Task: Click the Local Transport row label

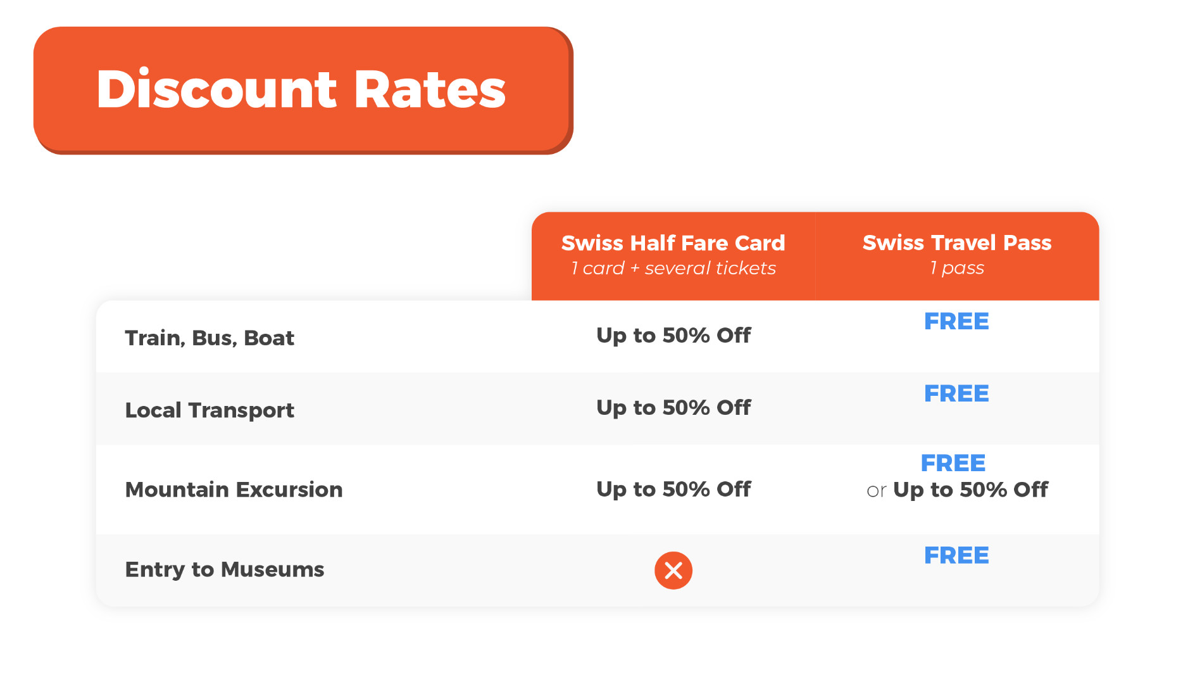Action: (x=210, y=410)
